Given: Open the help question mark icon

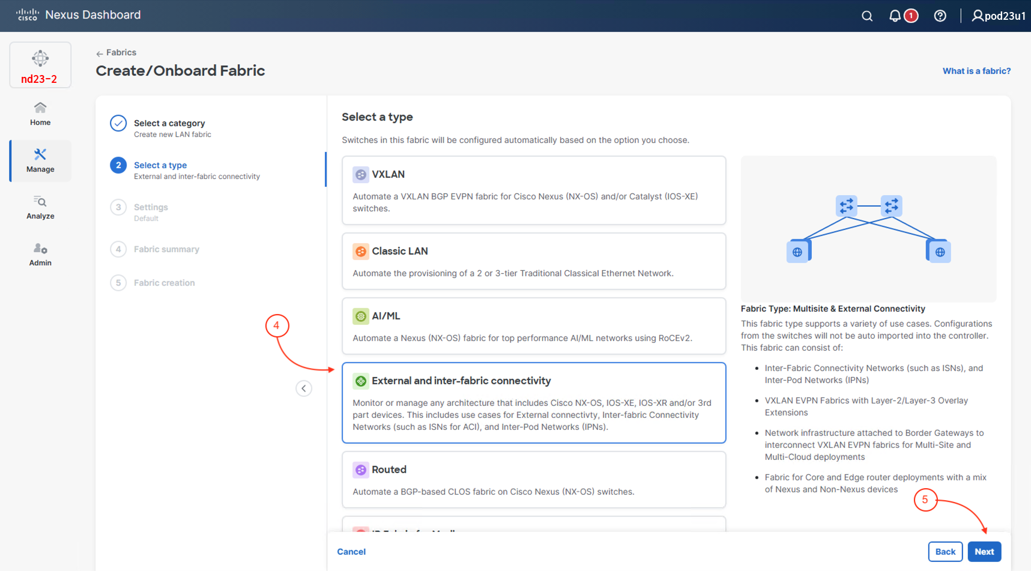Looking at the screenshot, I should [x=940, y=16].
